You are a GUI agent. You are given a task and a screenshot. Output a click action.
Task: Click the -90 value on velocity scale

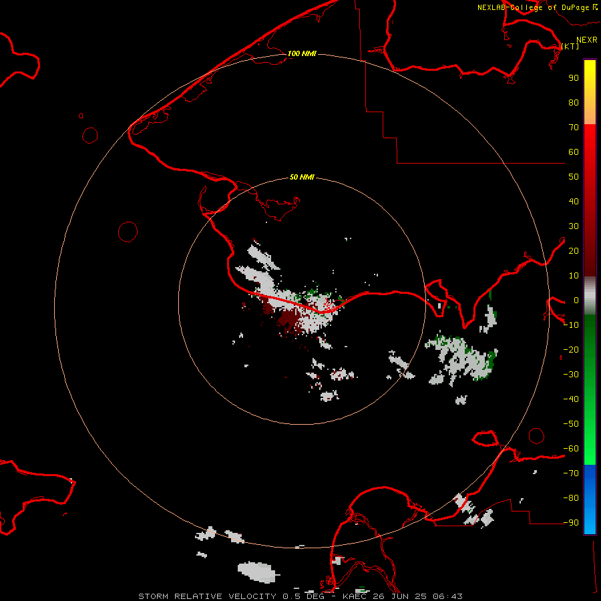pos(571,523)
